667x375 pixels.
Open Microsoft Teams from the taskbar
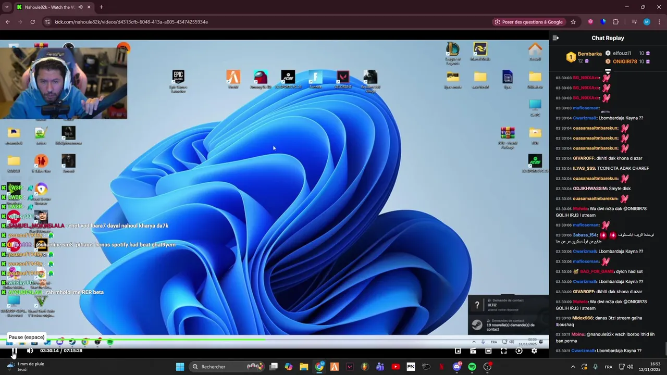point(380,367)
